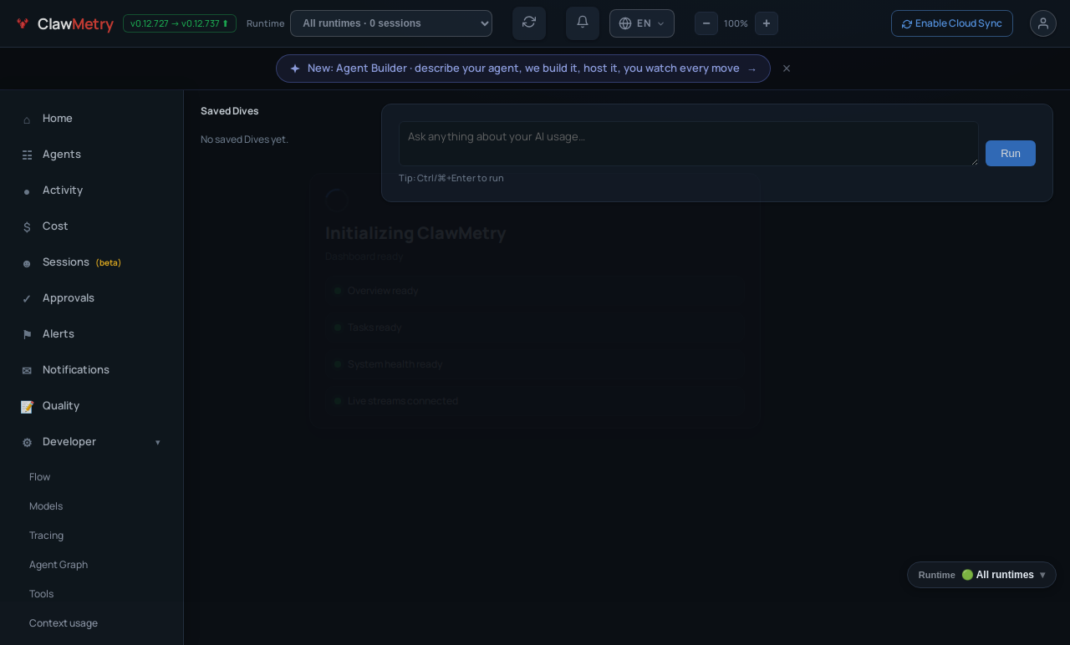Click the Run button
1070x645 pixels.
[1011, 153]
